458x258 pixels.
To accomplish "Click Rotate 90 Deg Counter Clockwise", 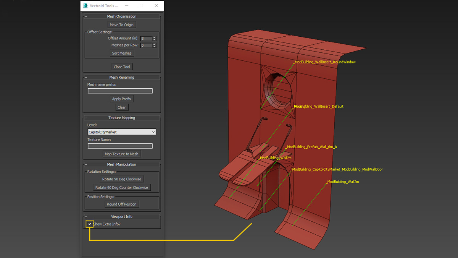I will click(x=122, y=188).
